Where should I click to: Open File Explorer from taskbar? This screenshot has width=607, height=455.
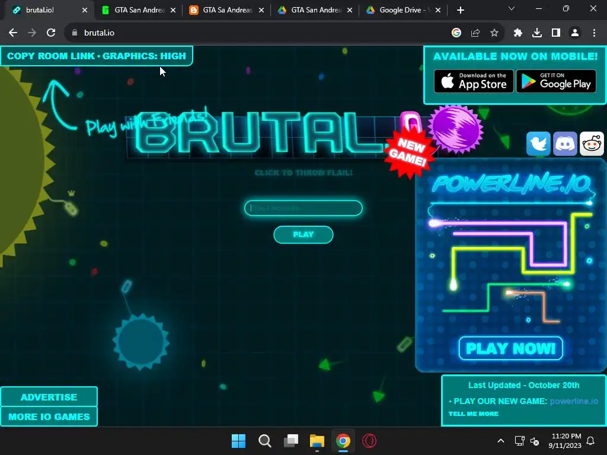point(317,441)
